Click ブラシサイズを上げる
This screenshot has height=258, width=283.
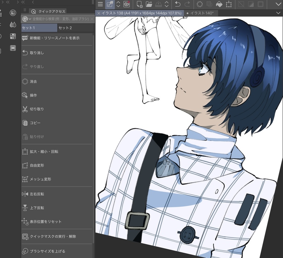57,251
